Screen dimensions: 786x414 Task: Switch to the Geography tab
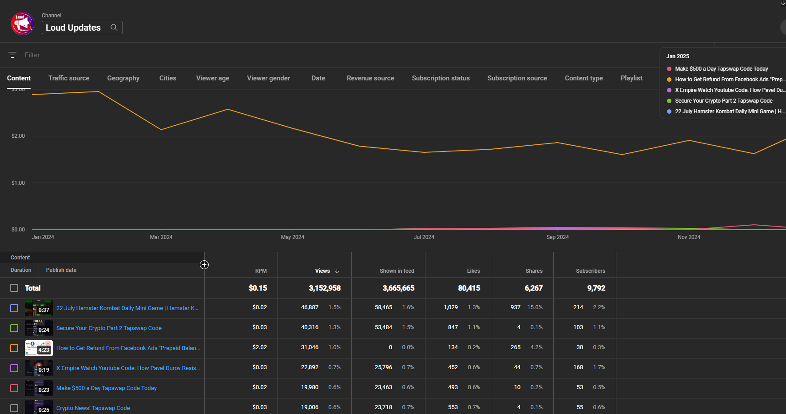click(123, 78)
